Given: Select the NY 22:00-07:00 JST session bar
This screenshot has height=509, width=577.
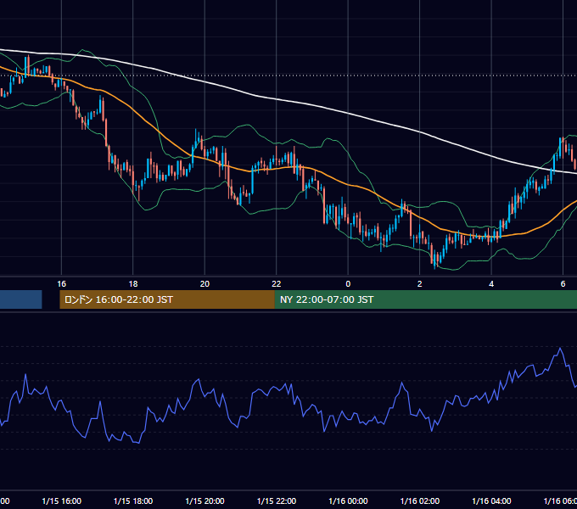Looking at the screenshot, I should [426, 299].
